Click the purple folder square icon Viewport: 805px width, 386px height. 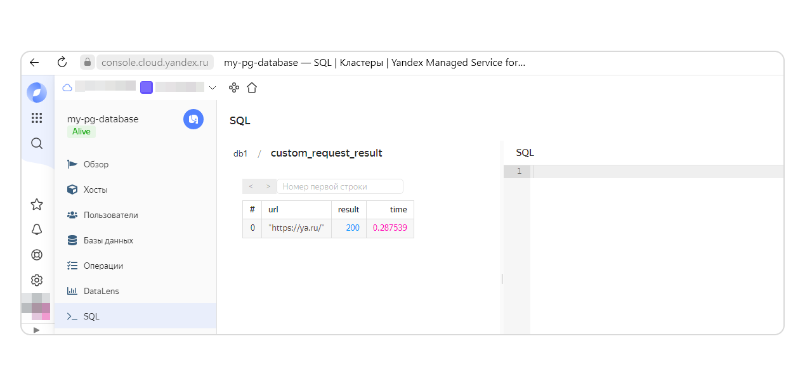pyautogui.click(x=147, y=87)
